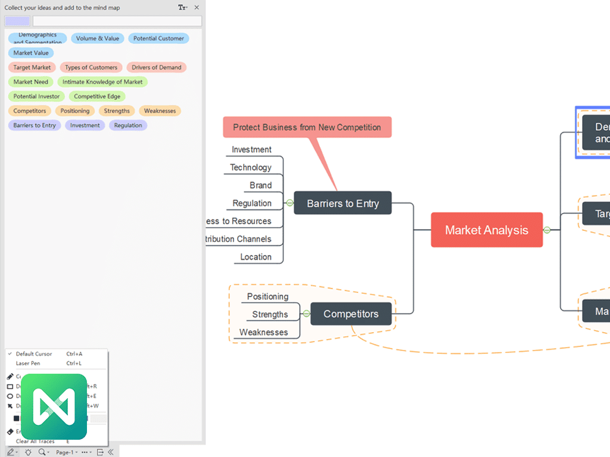This screenshot has height=457, width=610.
Task: Enable Default Cursor option
Action: [34, 354]
